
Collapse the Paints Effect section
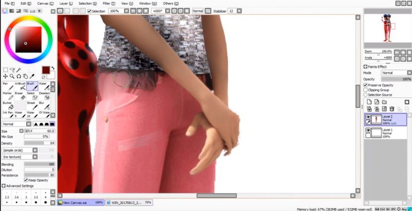tap(365, 67)
